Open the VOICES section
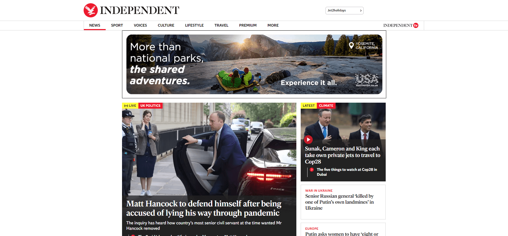The height and width of the screenshot is (236, 508). tap(140, 25)
